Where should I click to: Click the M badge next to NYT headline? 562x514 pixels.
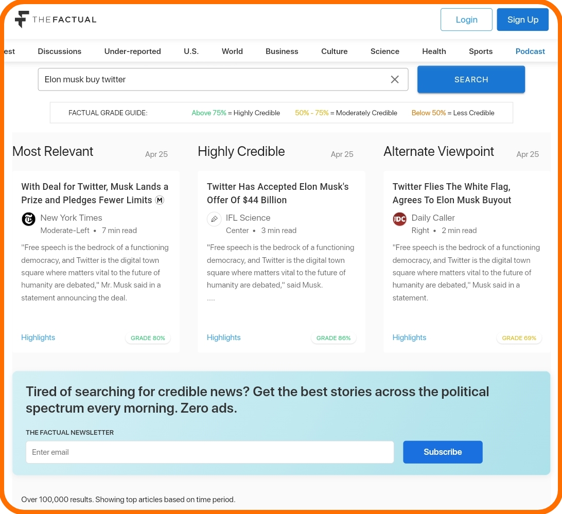tap(160, 200)
